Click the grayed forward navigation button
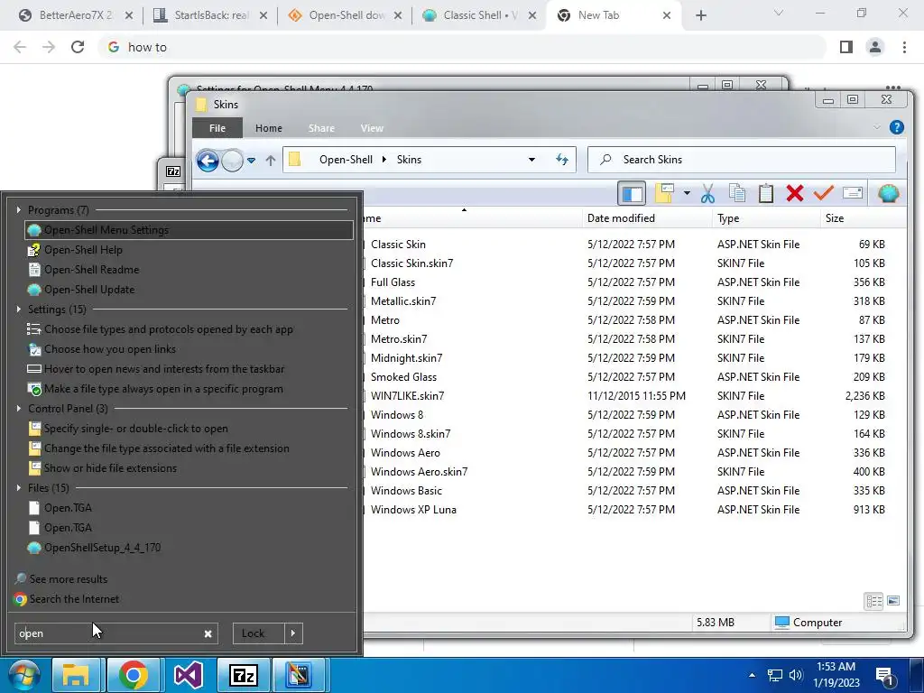This screenshot has width=924, height=693. pyautogui.click(x=232, y=161)
